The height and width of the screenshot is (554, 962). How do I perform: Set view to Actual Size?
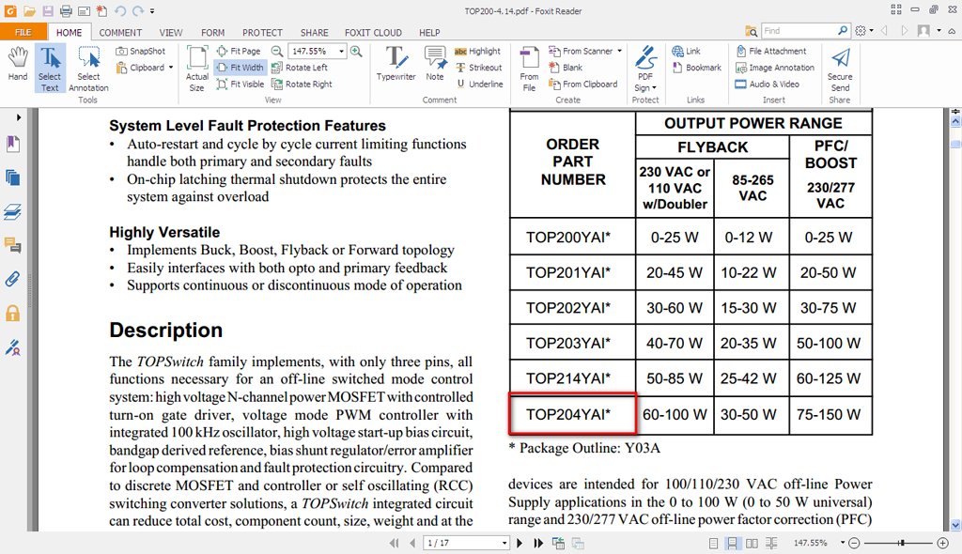coord(197,69)
